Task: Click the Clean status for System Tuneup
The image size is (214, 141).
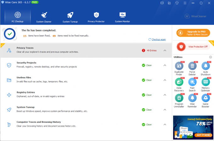Action: click(147, 110)
